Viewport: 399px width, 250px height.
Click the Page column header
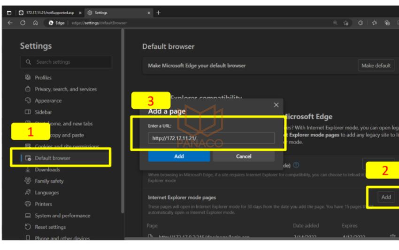[152, 226]
